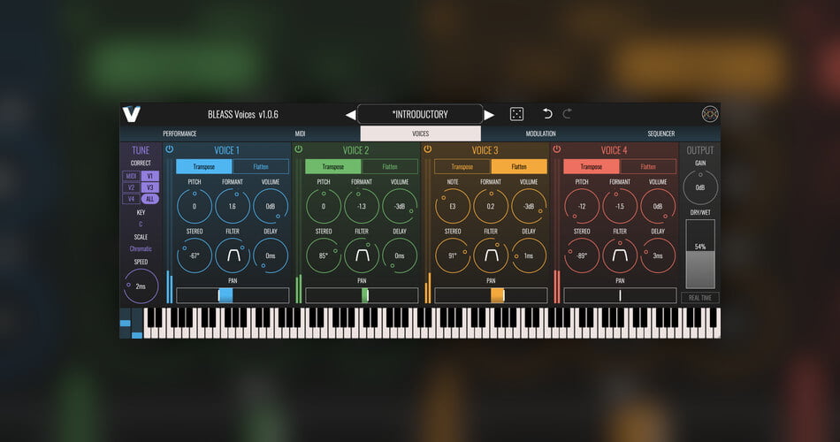The width and height of the screenshot is (840, 442).
Task: Toggle Voice 1 power button
Action: (170, 149)
